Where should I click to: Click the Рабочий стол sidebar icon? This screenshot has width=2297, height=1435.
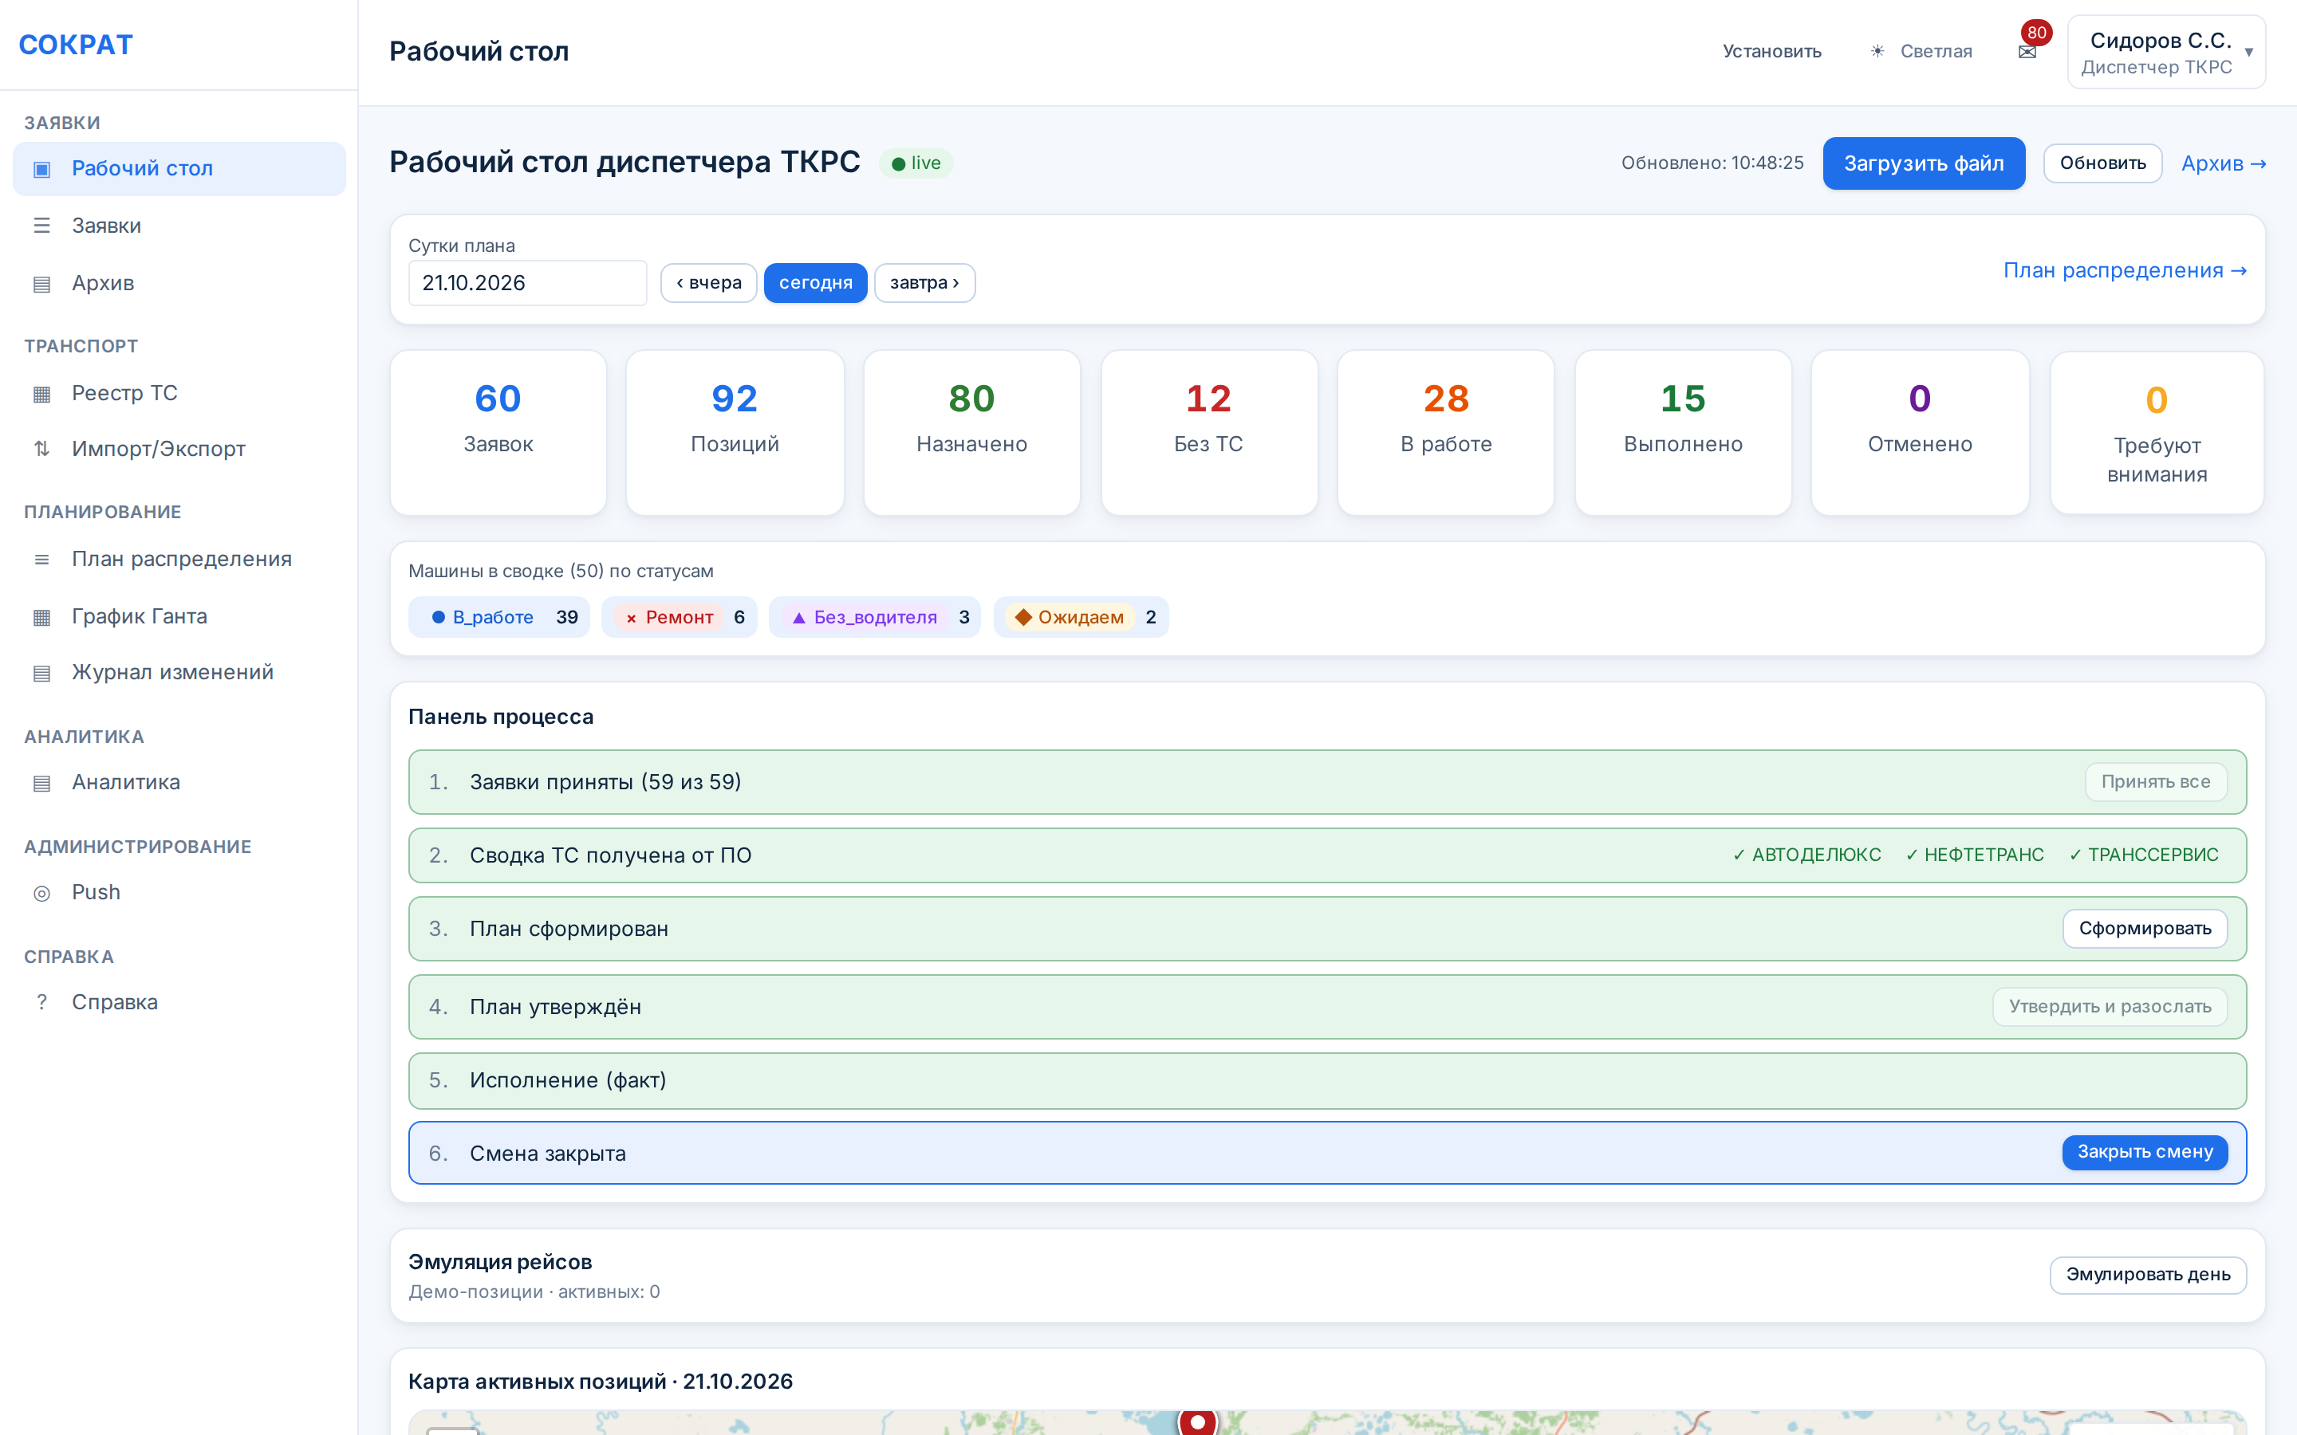[41, 169]
